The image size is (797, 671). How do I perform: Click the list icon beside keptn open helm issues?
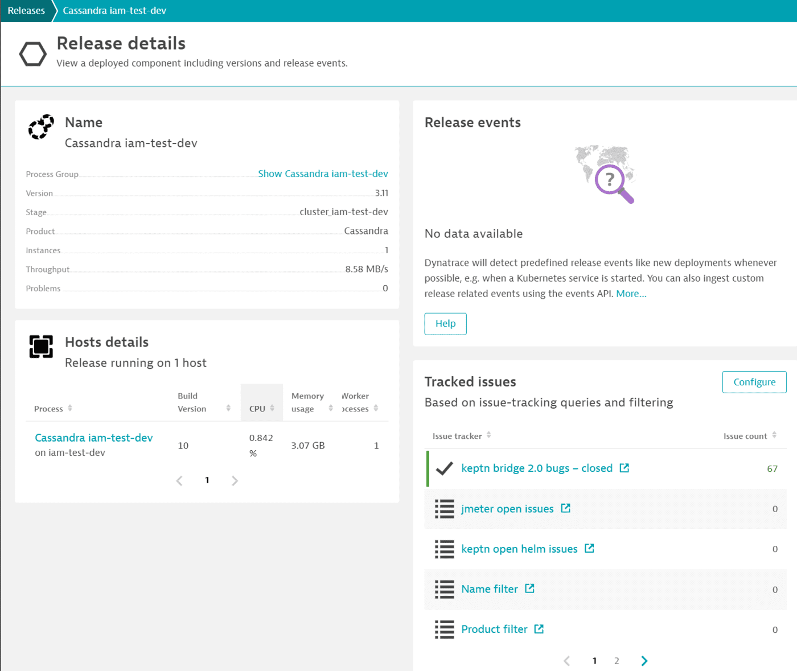444,549
